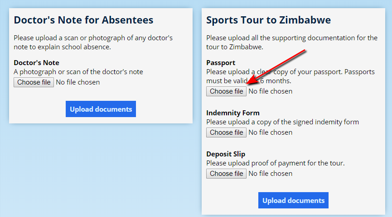392x217 pixels.
Task: Click the signed indemnity form description
Action: pos(282,122)
